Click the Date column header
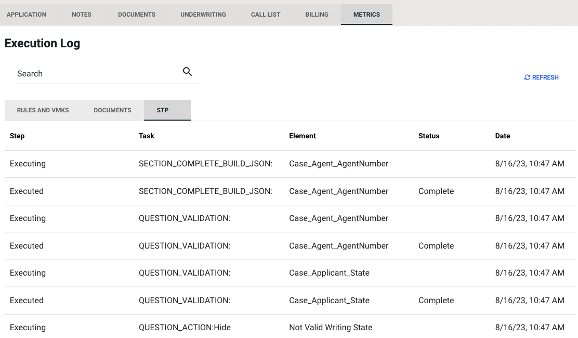578x338 pixels. 503,136
